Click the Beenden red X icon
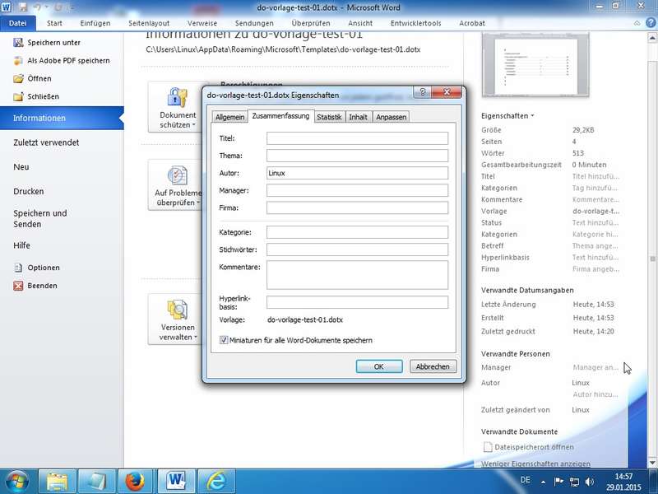This screenshot has height=494, width=658. click(18, 286)
